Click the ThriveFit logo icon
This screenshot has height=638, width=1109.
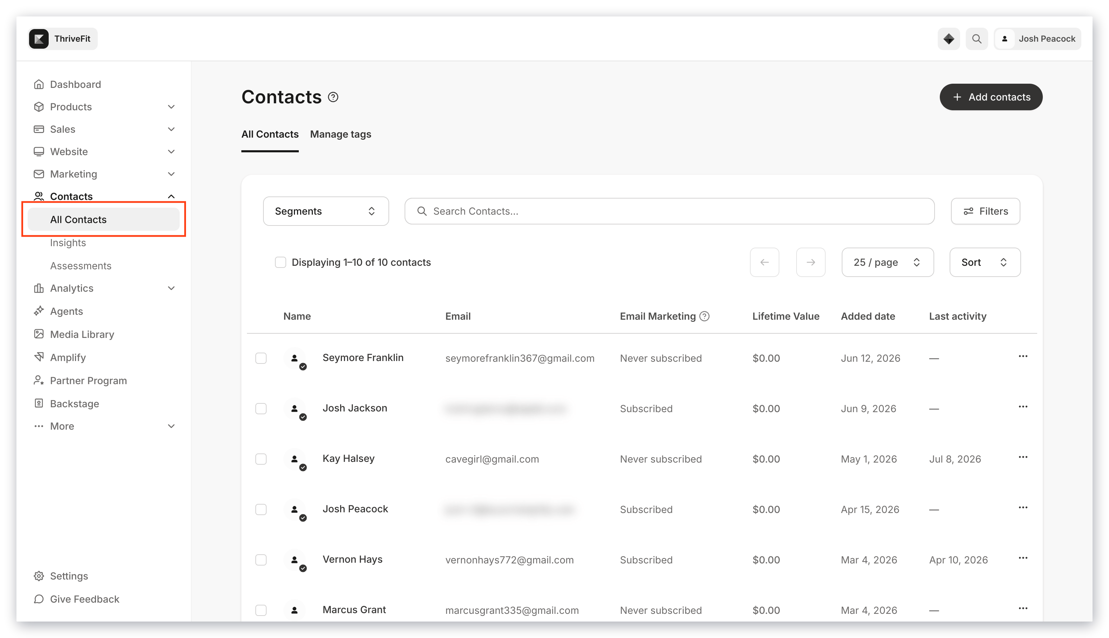pyautogui.click(x=39, y=39)
